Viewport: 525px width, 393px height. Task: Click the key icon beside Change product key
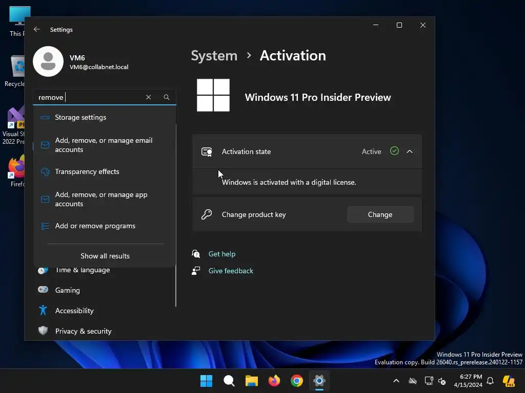click(x=207, y=214)
